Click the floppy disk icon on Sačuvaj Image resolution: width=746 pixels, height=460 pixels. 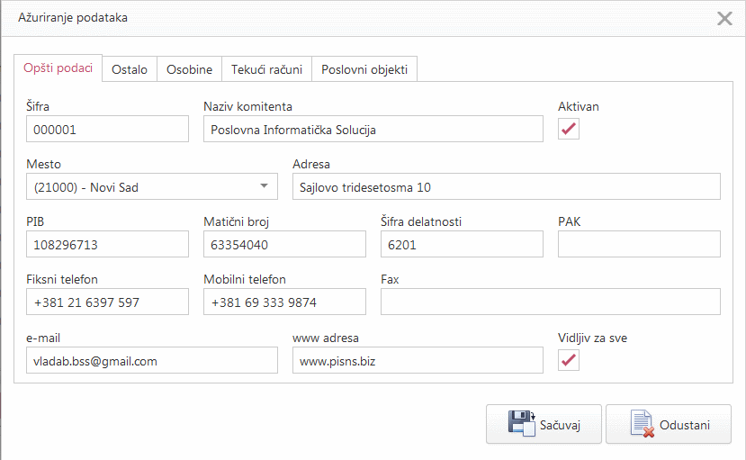522,424
